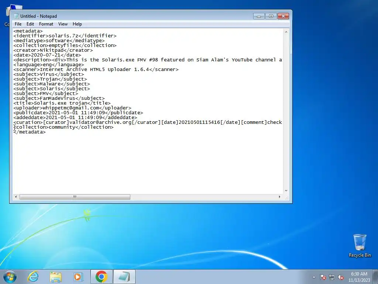Click the closing /metadata tag line
Image resolution: width=378 pixels, height=284 pixels.
coord(30,132)
